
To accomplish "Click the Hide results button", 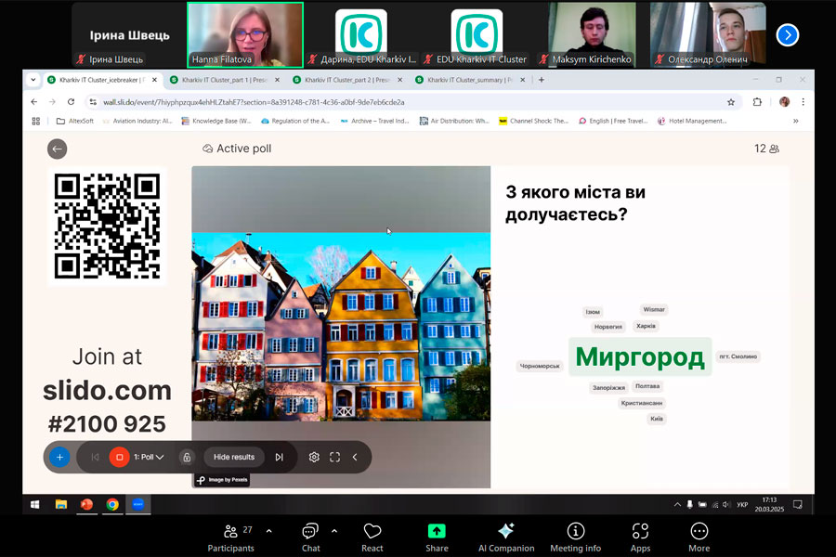I will 234,457.
